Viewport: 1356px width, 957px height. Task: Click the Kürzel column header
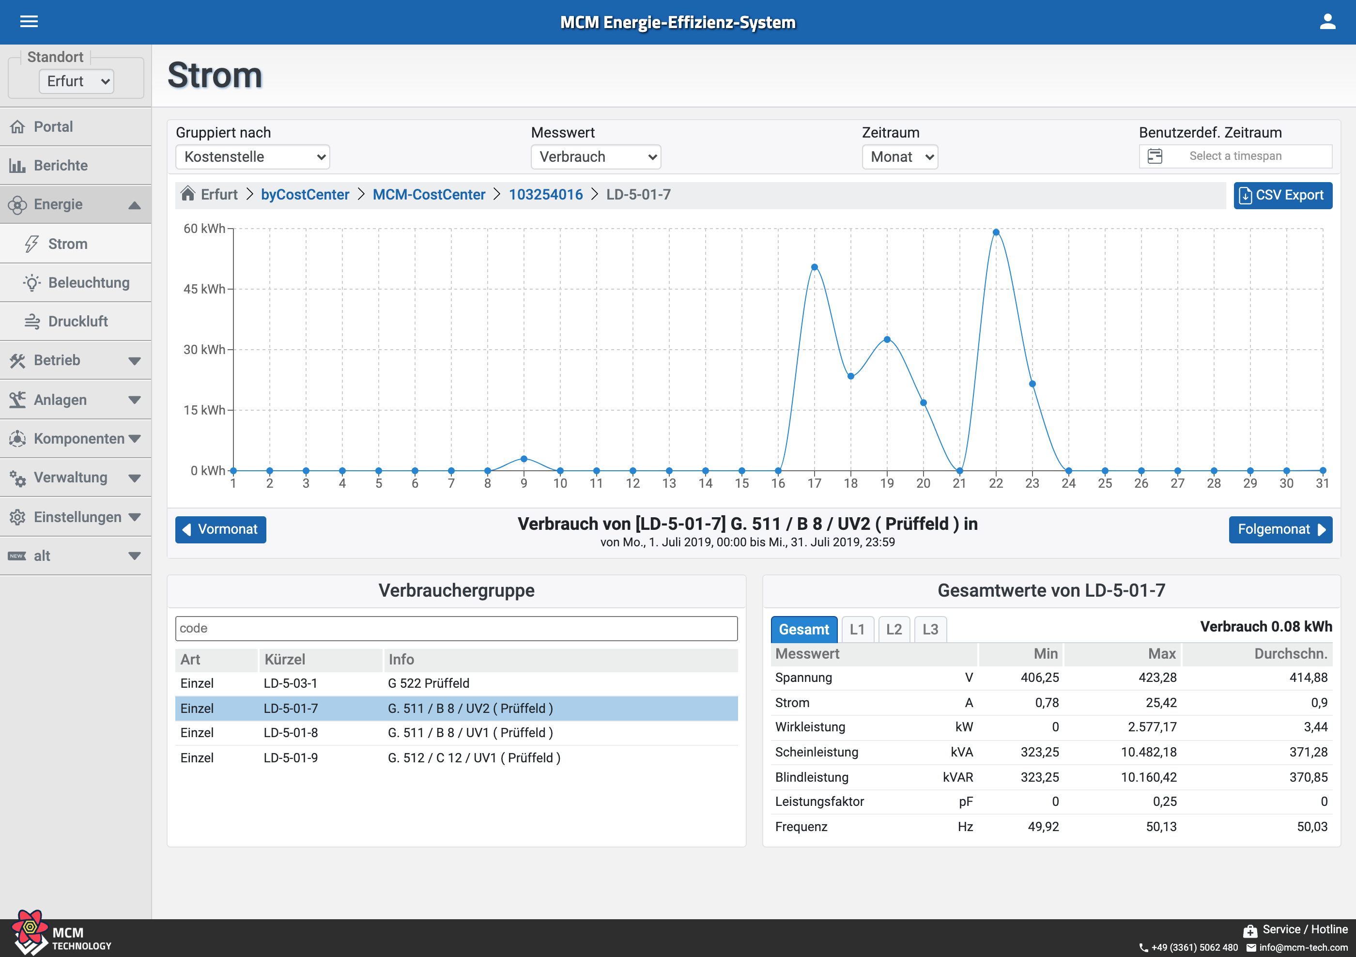pyautogui.click(x=321, y=661)
